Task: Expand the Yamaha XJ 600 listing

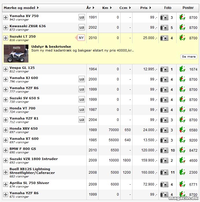Action: [6, 79]
